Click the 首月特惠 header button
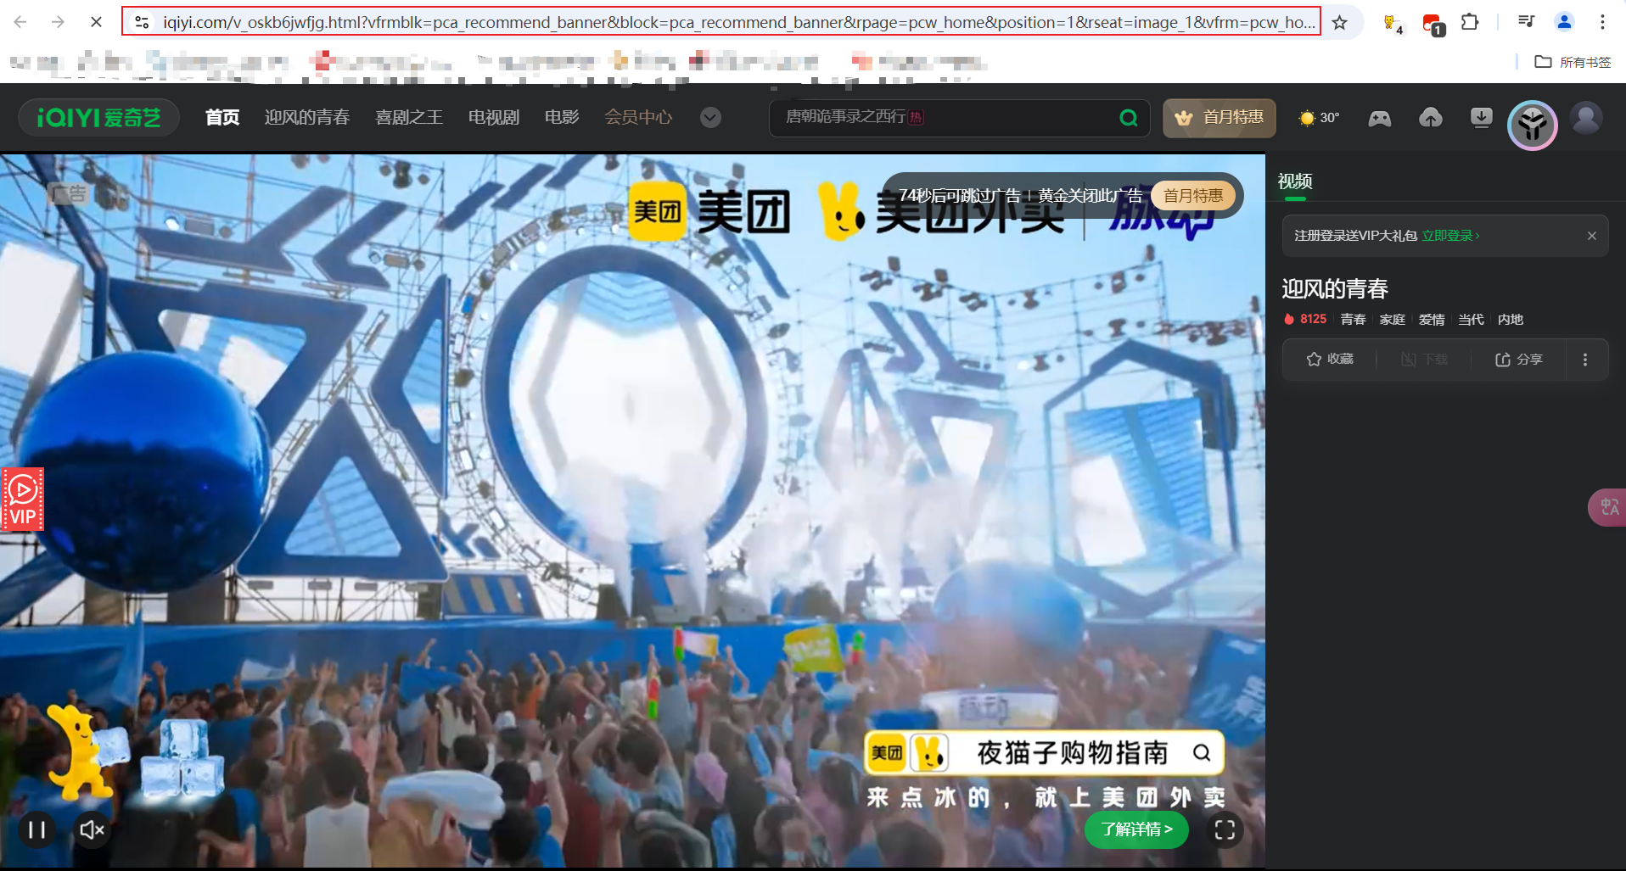1626x871 pixels. tap(1219, 118)
